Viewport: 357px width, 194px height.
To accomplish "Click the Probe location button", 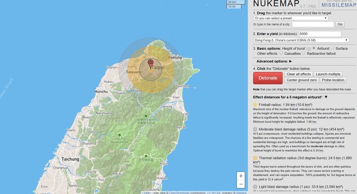I will pyautogui.click(x=333, y=80).
